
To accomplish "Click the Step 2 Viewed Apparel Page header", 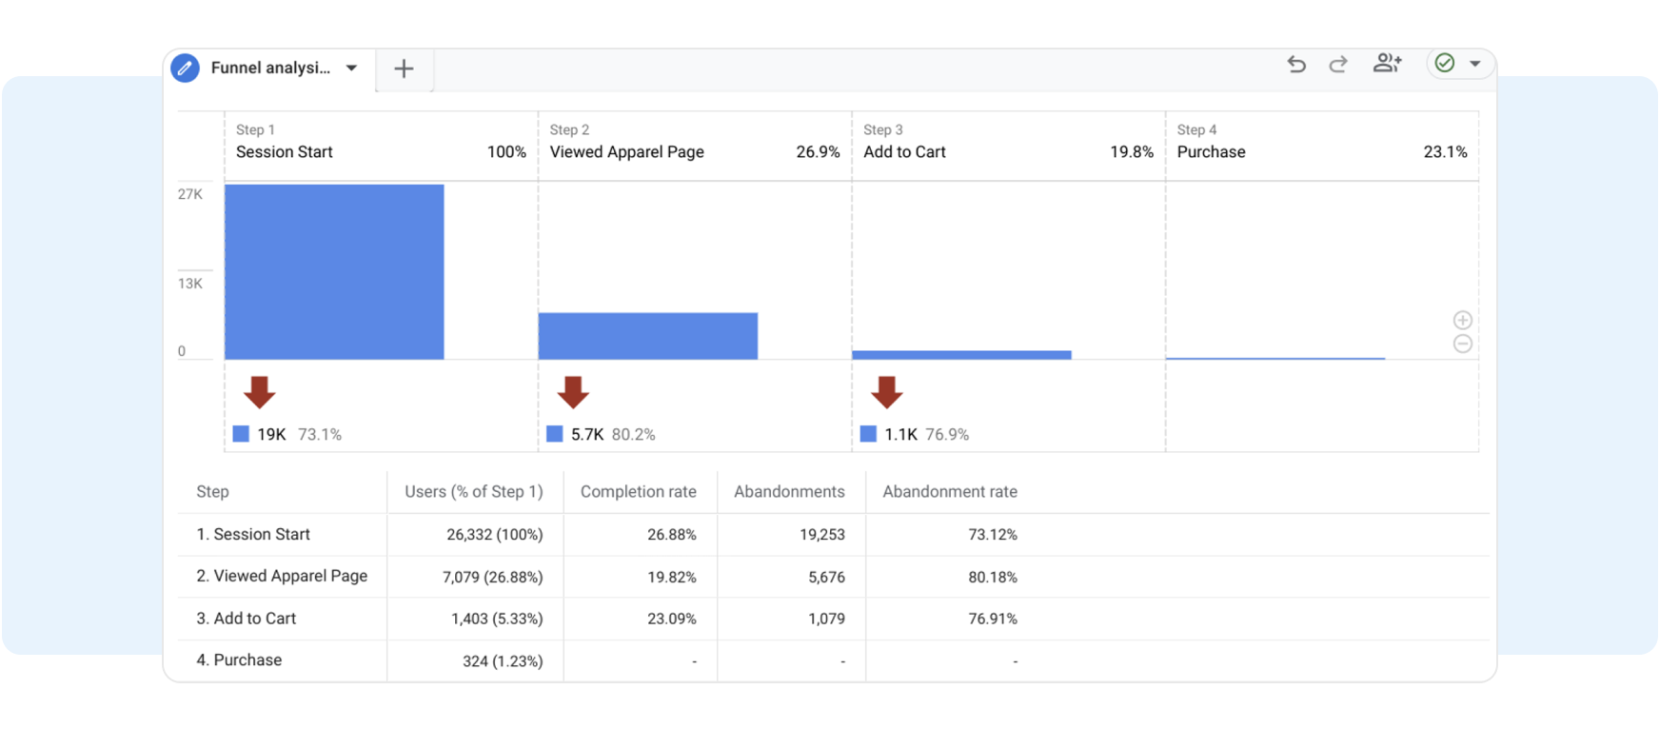I will pyautogui.click(x=626, y=152).
